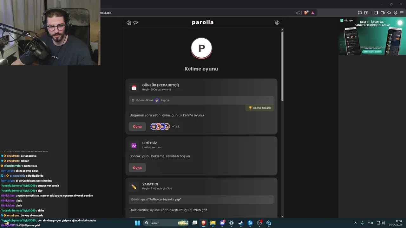This screenshot has width=406, height=228.
Task: Open the settings gear taskbar app
Action: click(232, 223)
